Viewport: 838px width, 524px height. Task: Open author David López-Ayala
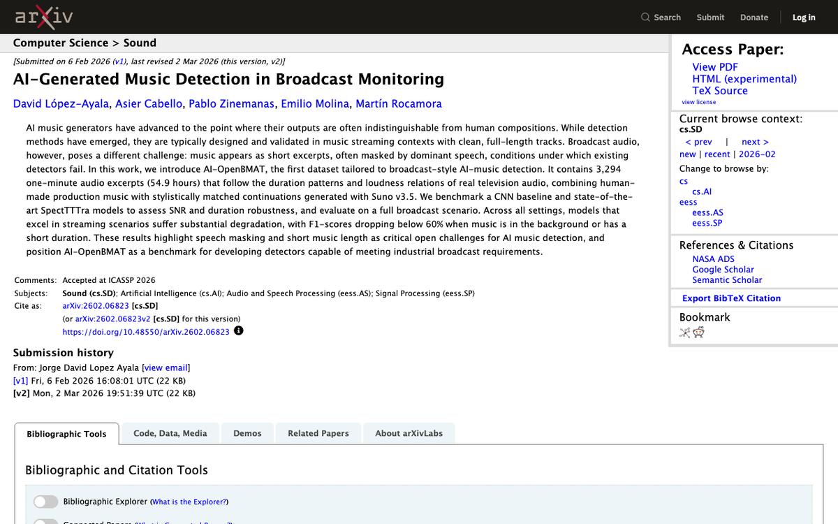61,104
